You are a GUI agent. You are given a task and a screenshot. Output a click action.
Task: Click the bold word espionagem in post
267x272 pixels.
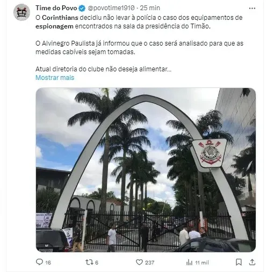tap(54, 26)
